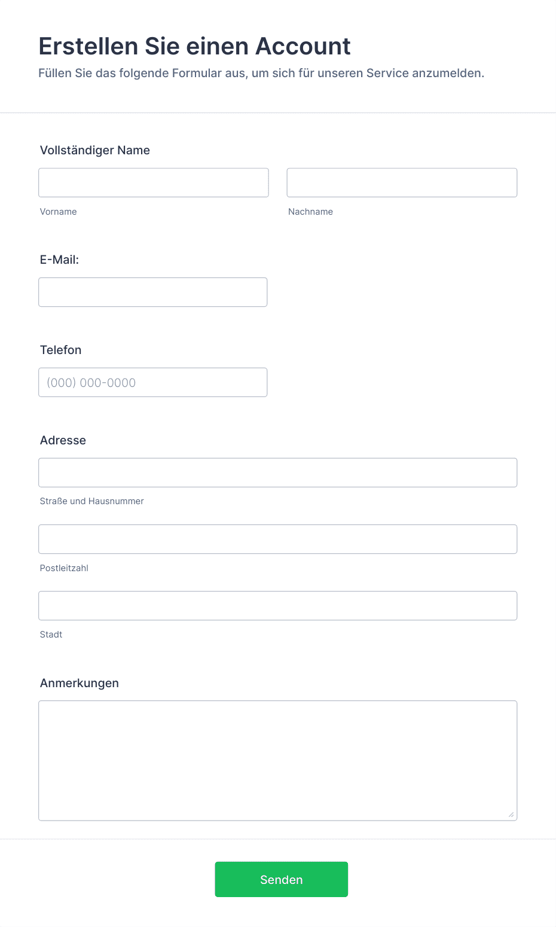Click the Nachname last name input field
The height and width of the screenshot is (927, 556).
pos(402,182)
